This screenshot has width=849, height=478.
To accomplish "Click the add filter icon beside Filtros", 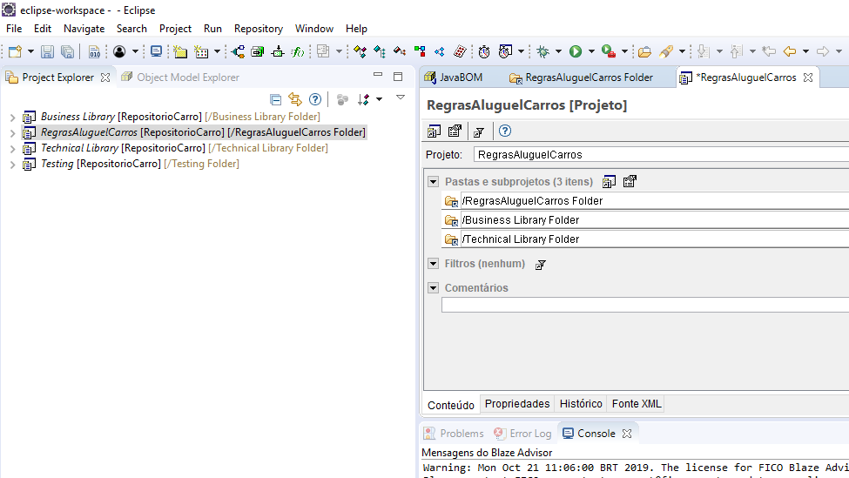I will (x=541, y=264).
